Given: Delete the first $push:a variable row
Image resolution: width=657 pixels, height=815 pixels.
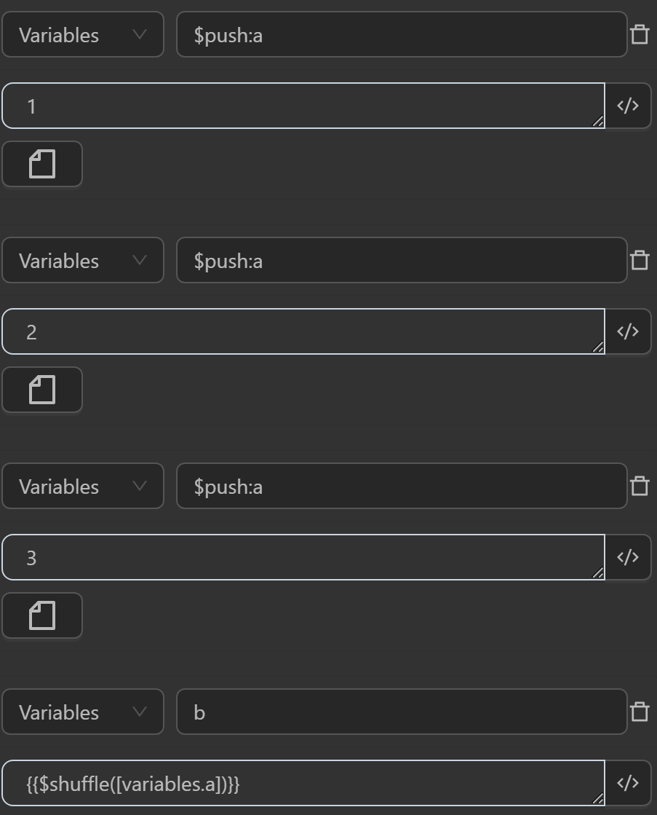Looking at the screenshot, I should click(640, 34).
